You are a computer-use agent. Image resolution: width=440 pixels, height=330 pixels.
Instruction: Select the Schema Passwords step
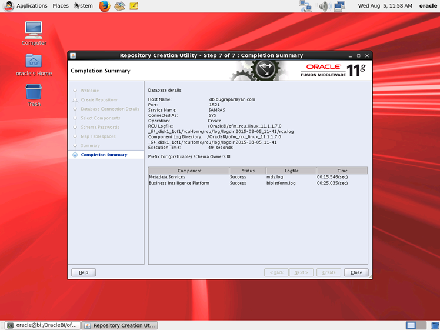tap(100, 128)
